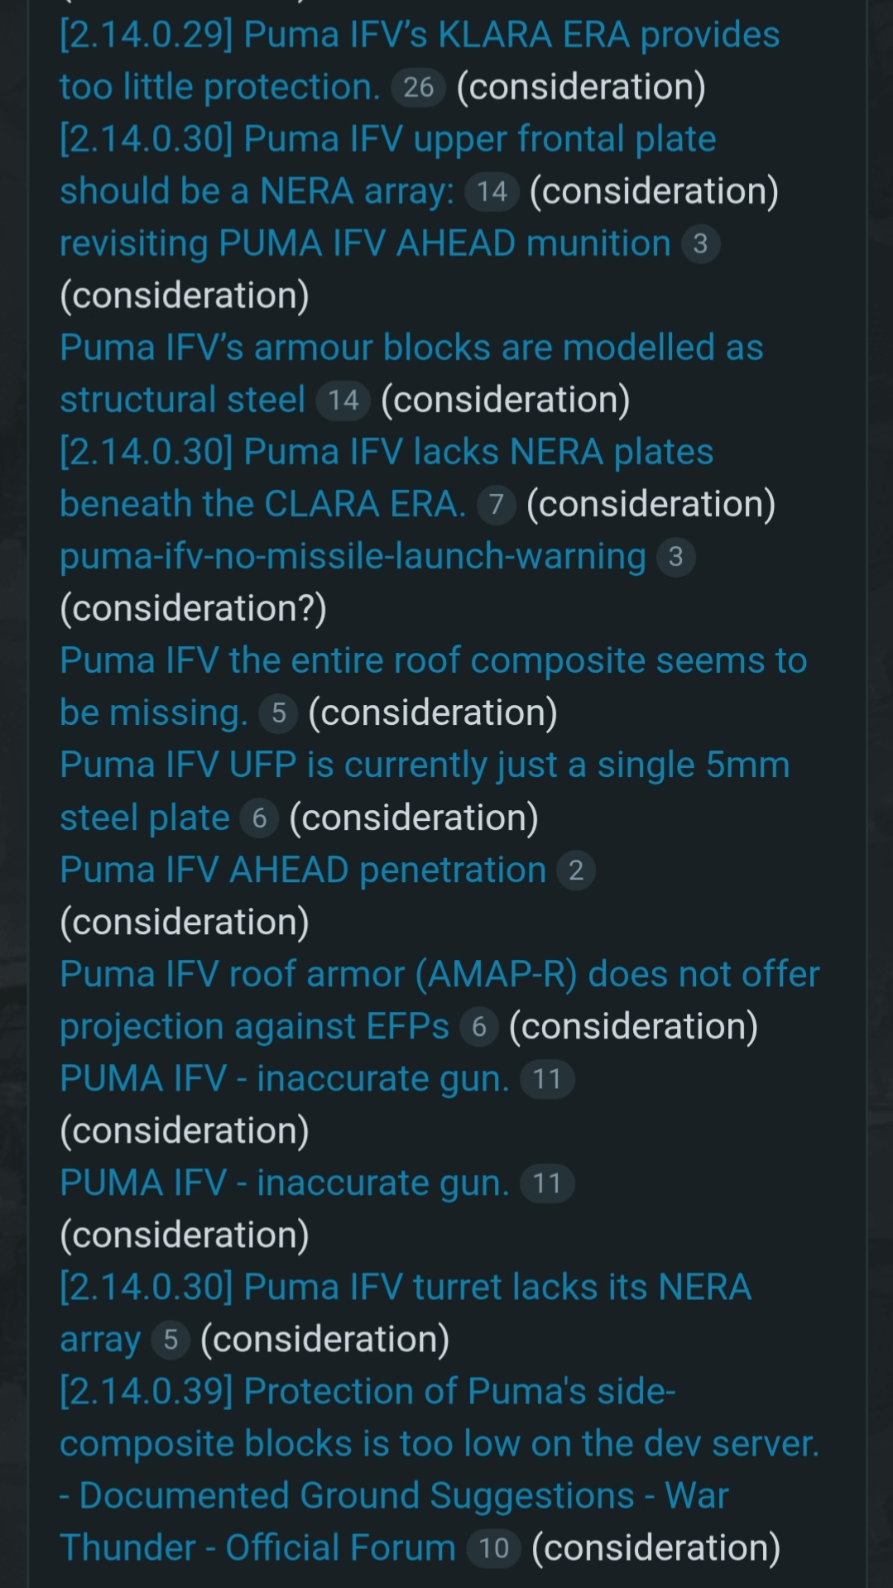Image resolution: width=893 pixels, height=1588 pixels.
Task: Open the Puma's side-composite blocks dev server link
Action: pos(439,1444)
